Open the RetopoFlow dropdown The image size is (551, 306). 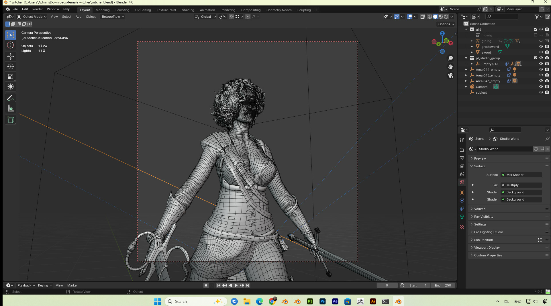coord(113,17)
